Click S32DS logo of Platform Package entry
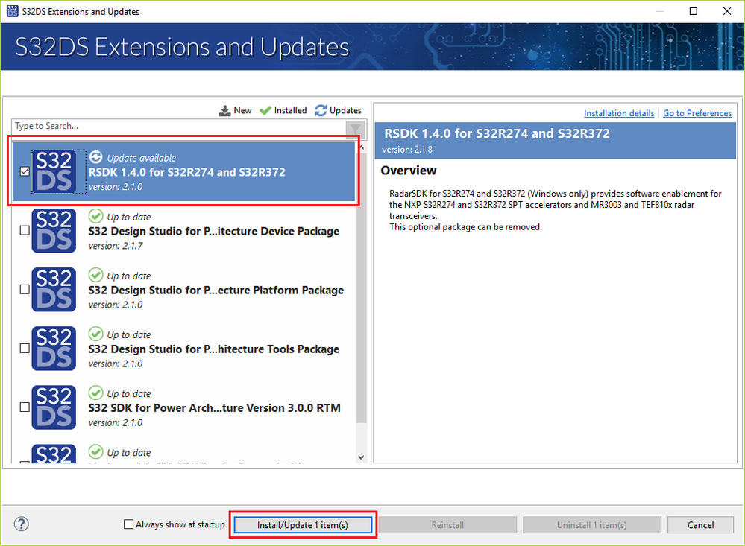Viewport: 745px width, 546px height. (54, 290)
